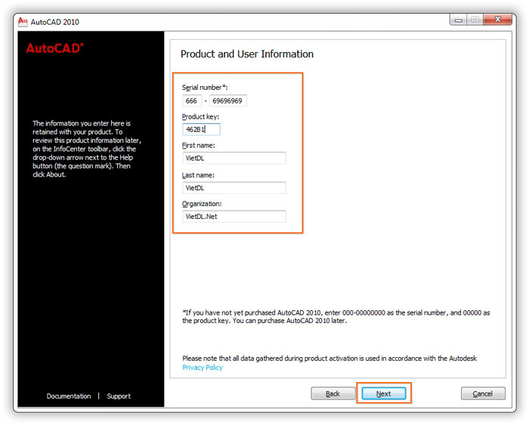Screen dimensions: 529x425
Task: Focus the Product key field
Action: coord(201,129)
